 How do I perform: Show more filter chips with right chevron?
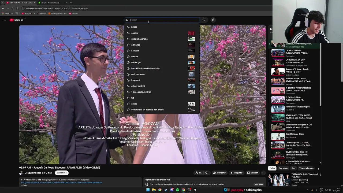(318, 169)
